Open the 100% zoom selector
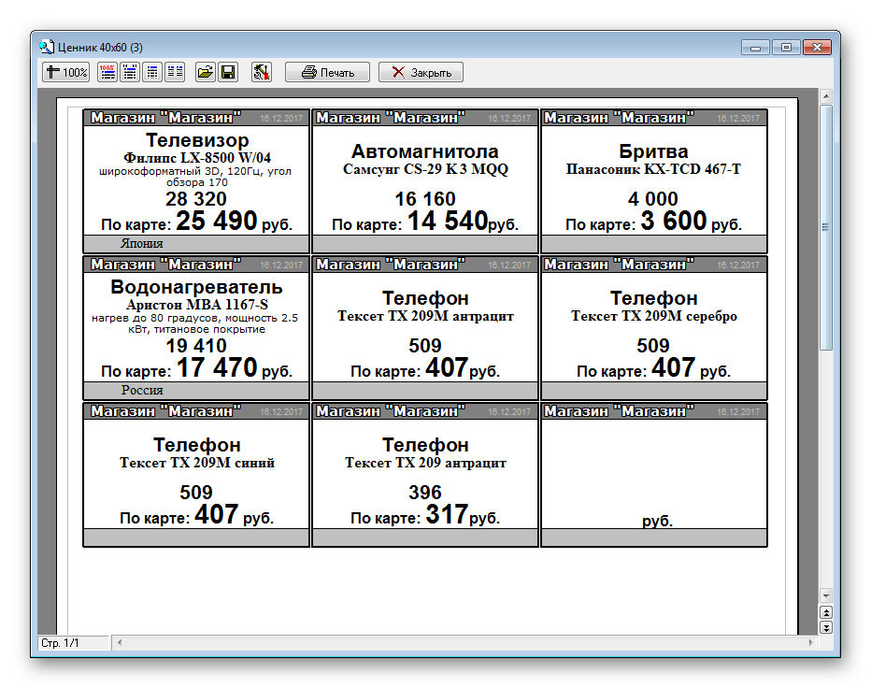The image size is (871, 688). tap(66, 72)
